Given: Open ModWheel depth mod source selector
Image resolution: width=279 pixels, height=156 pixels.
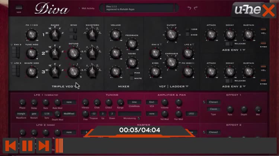Looking at the screenshot, I should [x=69, y=114].
